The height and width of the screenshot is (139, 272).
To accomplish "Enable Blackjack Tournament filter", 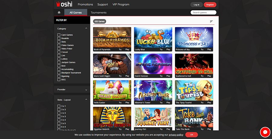I will [x=59, y=73].
